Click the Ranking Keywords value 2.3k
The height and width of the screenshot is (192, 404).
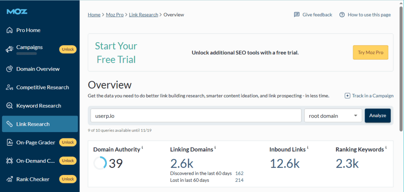point(347,163)
